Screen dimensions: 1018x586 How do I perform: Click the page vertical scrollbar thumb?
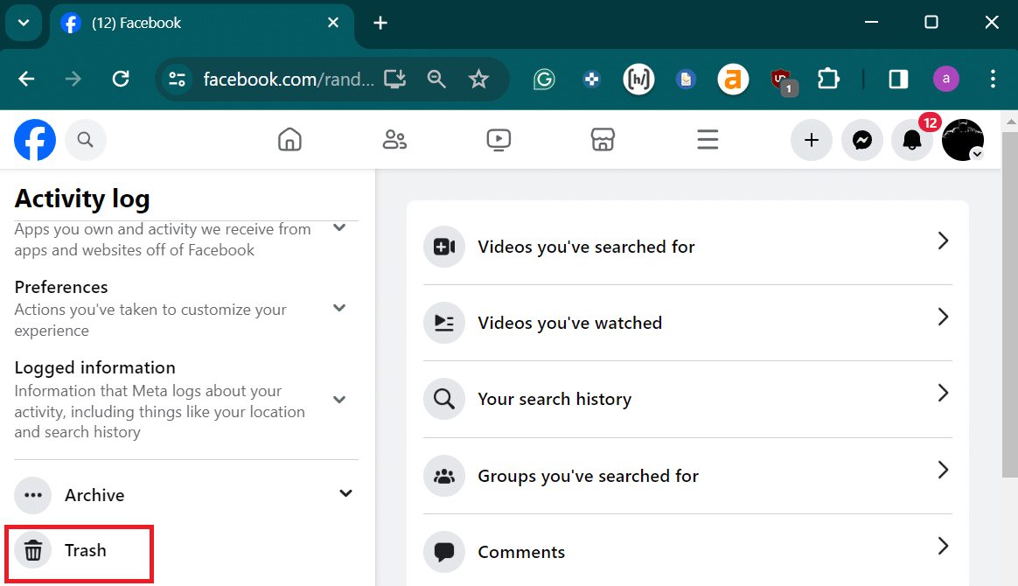point(1010,305)
